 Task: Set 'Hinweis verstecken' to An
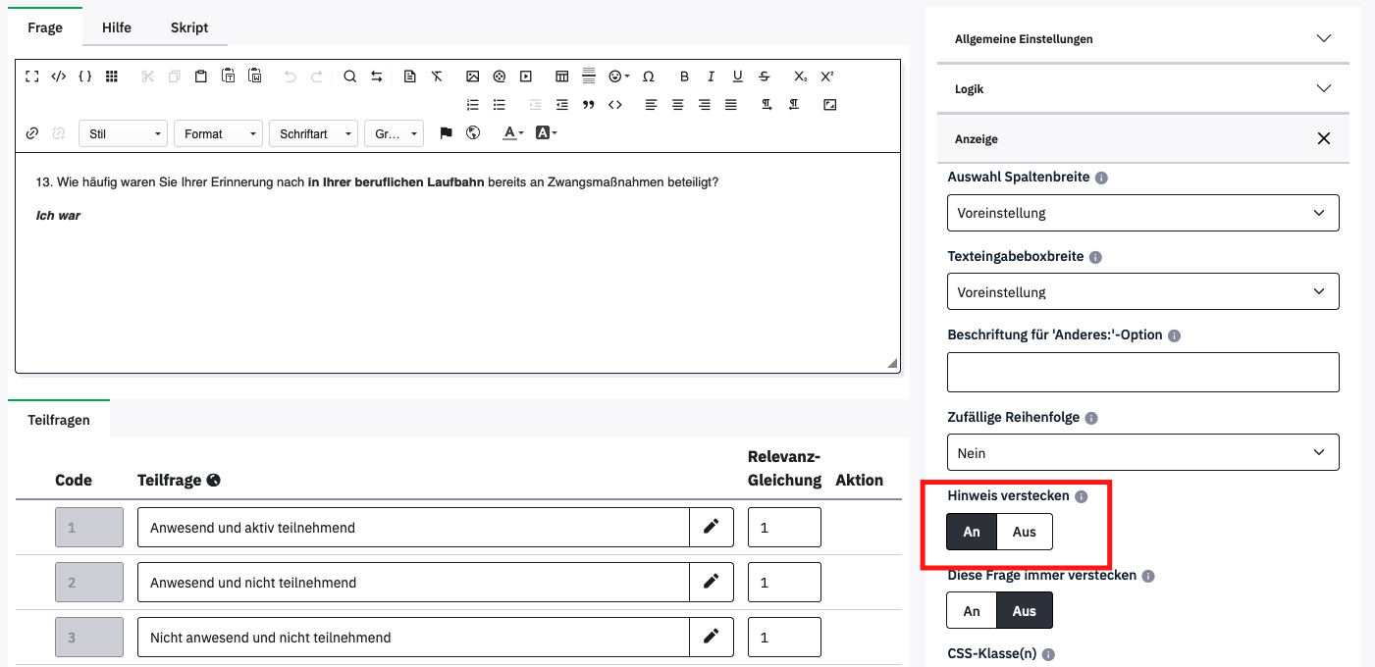tap(972, 532)
